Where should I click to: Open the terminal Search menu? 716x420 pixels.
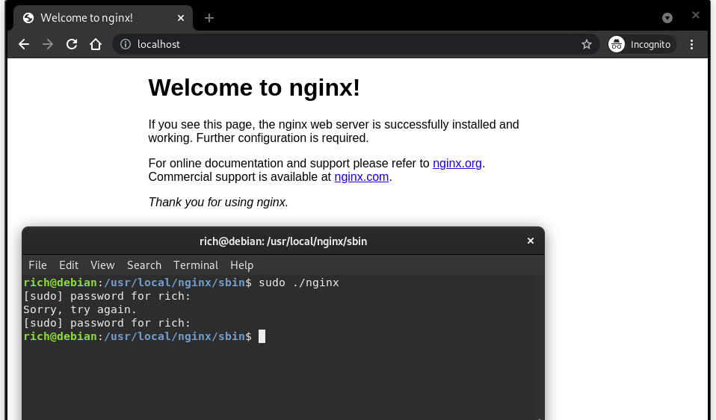(144, 265)
